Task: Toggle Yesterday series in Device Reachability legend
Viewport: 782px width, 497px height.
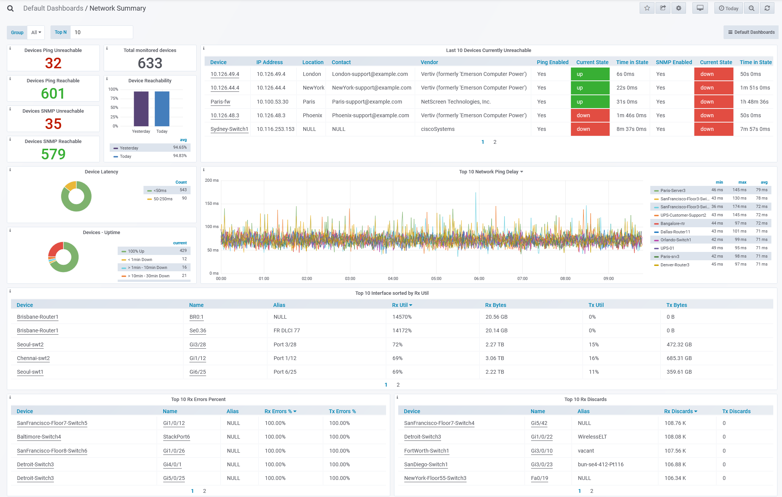Action: coord(129,148)
